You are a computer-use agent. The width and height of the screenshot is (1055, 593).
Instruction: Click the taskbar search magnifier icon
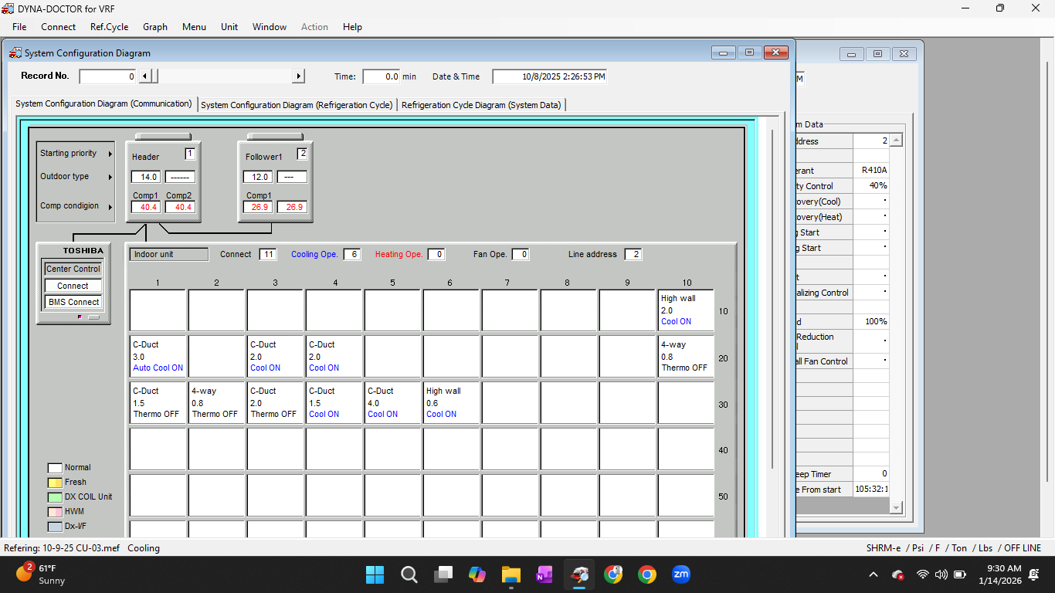pos(409,574)
